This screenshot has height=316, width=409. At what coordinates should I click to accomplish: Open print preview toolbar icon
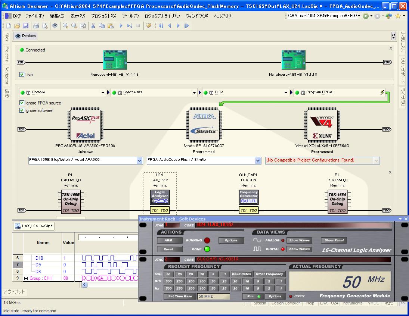click(x=45, y=25)
